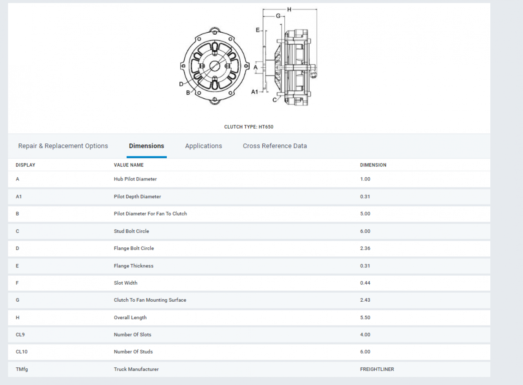Select the Number Of Studs row
Image resolution: width=523 pixels, height=385 pixels.
[133, 352]
